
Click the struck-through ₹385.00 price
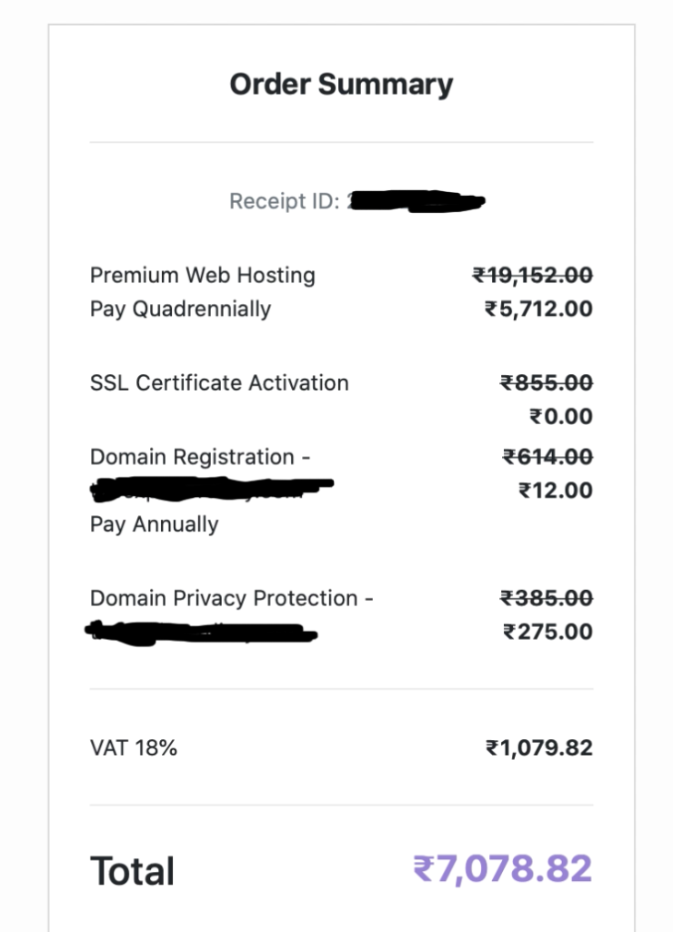pyautogui.click(x=546, y=598)
